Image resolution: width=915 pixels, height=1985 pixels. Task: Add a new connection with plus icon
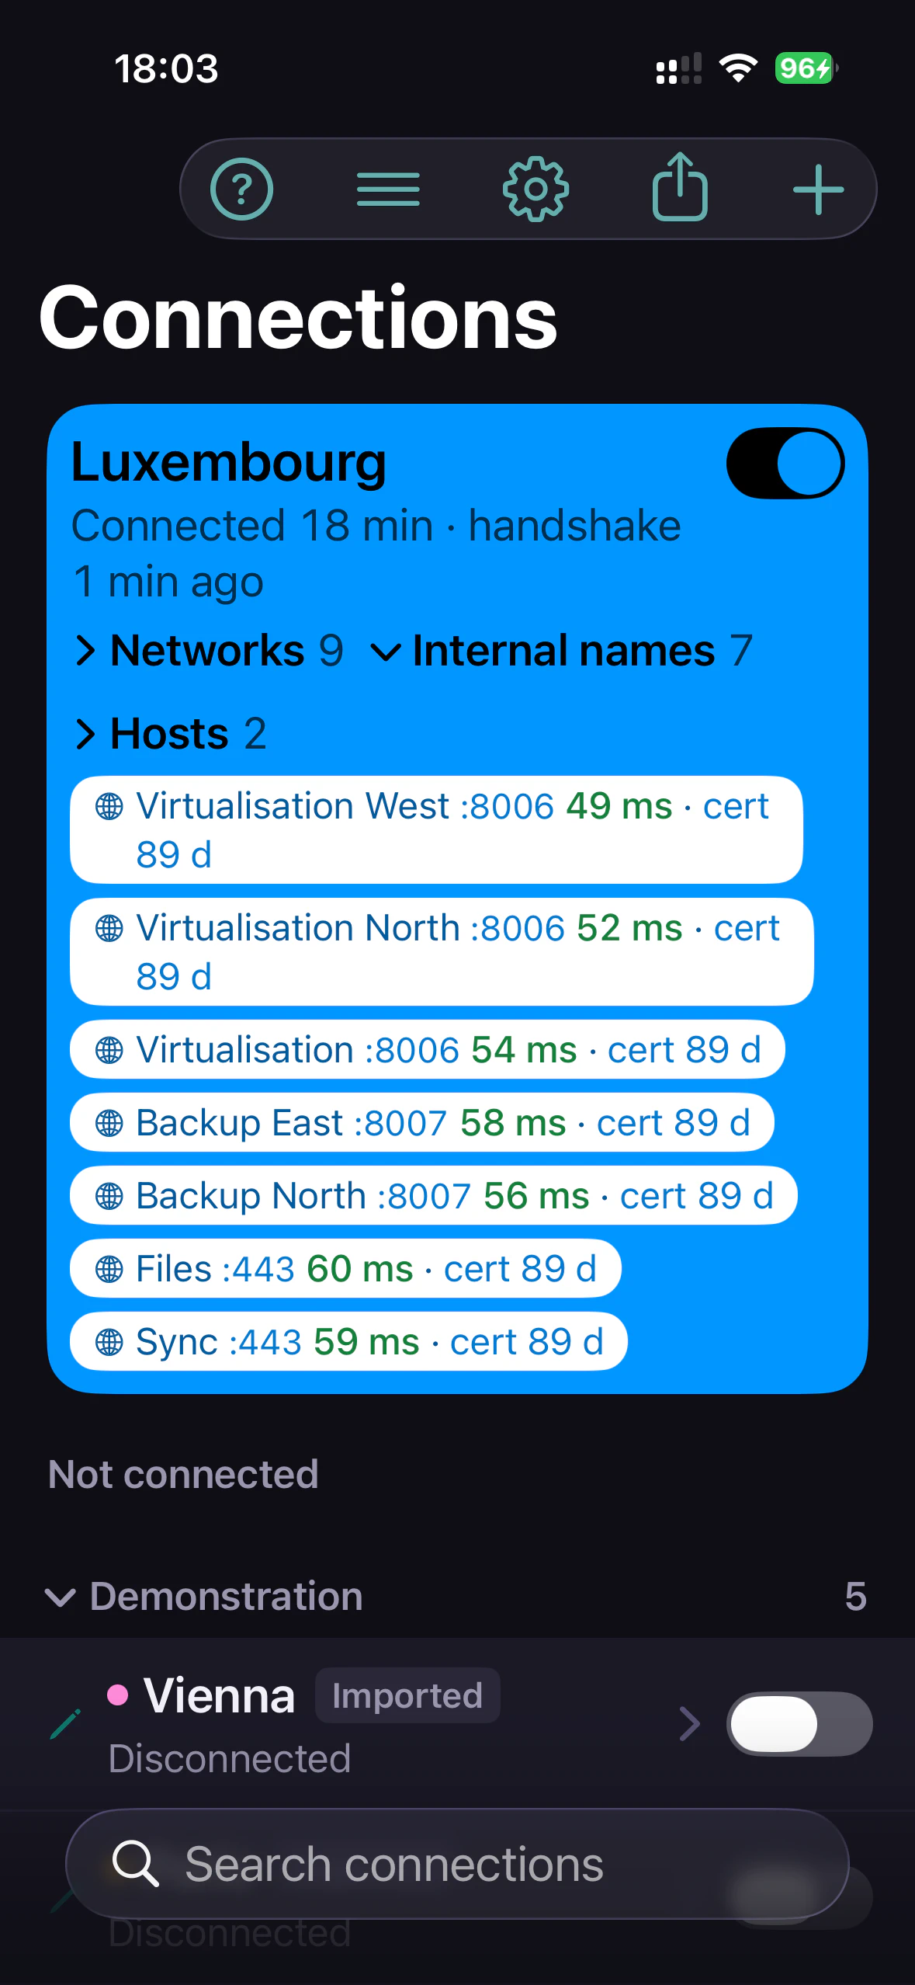click(x=818, y=189)
